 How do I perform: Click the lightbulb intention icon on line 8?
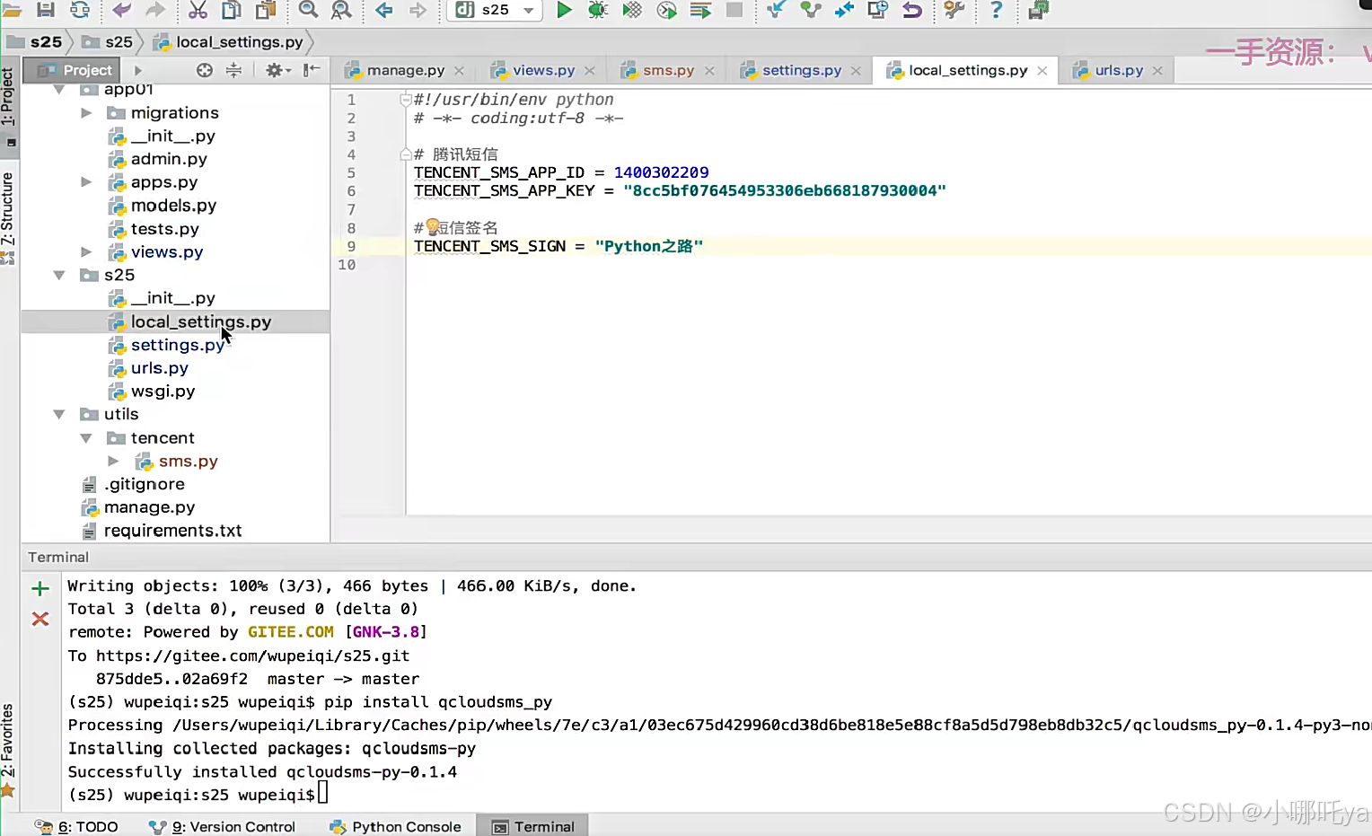[433, 226]
